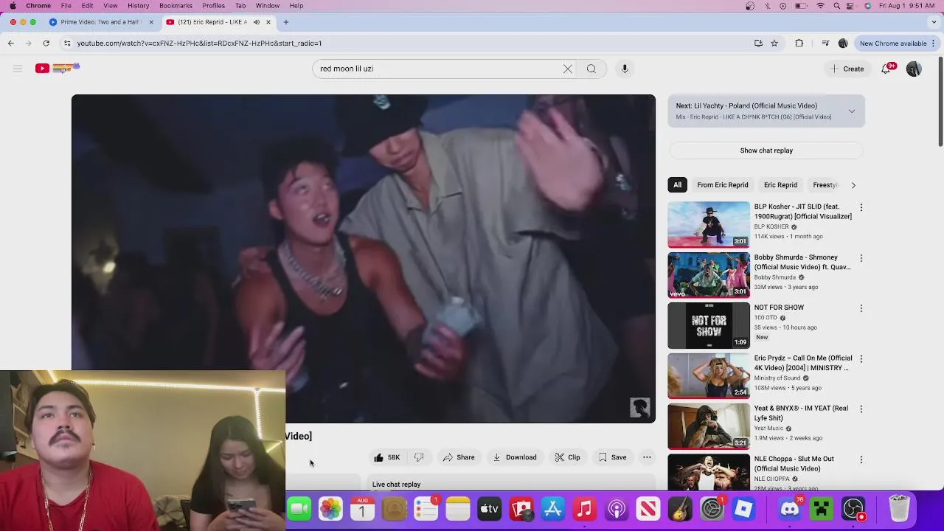Open the App Store dock icon
Viewport: 944px width, 531px height.
[553, 509]
